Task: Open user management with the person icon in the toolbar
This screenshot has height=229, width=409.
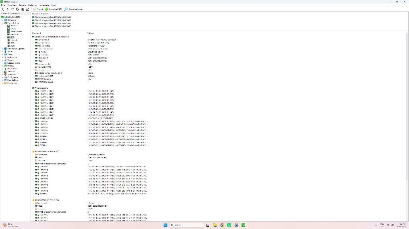Action: coord(22,9)
